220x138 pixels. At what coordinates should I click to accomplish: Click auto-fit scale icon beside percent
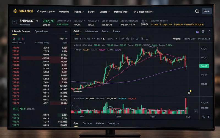pyautogui.click(x=209, y=117)
